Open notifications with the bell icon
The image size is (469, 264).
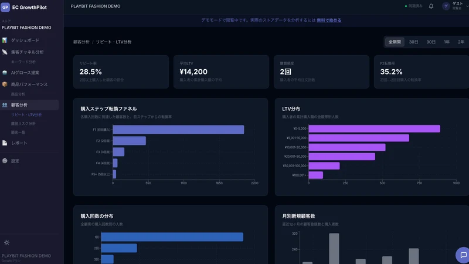tap(431, 6)
